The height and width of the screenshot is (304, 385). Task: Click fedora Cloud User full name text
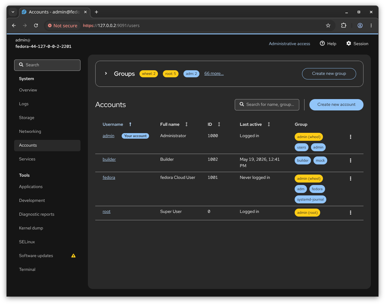[178, 177]
